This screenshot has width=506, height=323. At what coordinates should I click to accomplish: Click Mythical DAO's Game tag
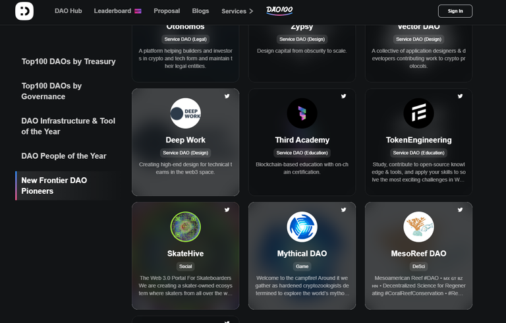(x=302, y=266)
